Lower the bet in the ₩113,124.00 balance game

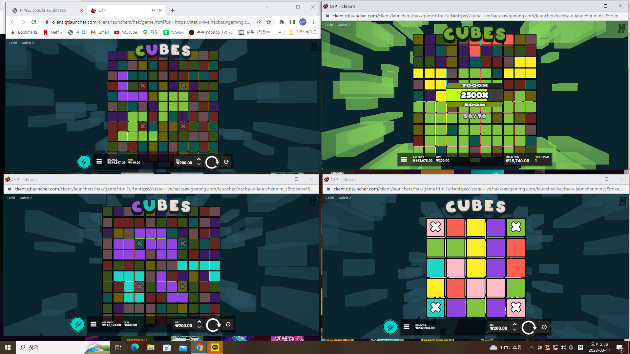pos(199,327)
